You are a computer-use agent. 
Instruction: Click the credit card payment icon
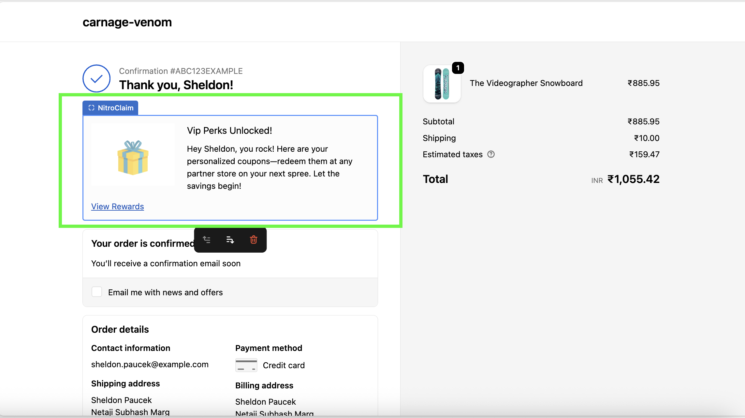pos(246,365)
